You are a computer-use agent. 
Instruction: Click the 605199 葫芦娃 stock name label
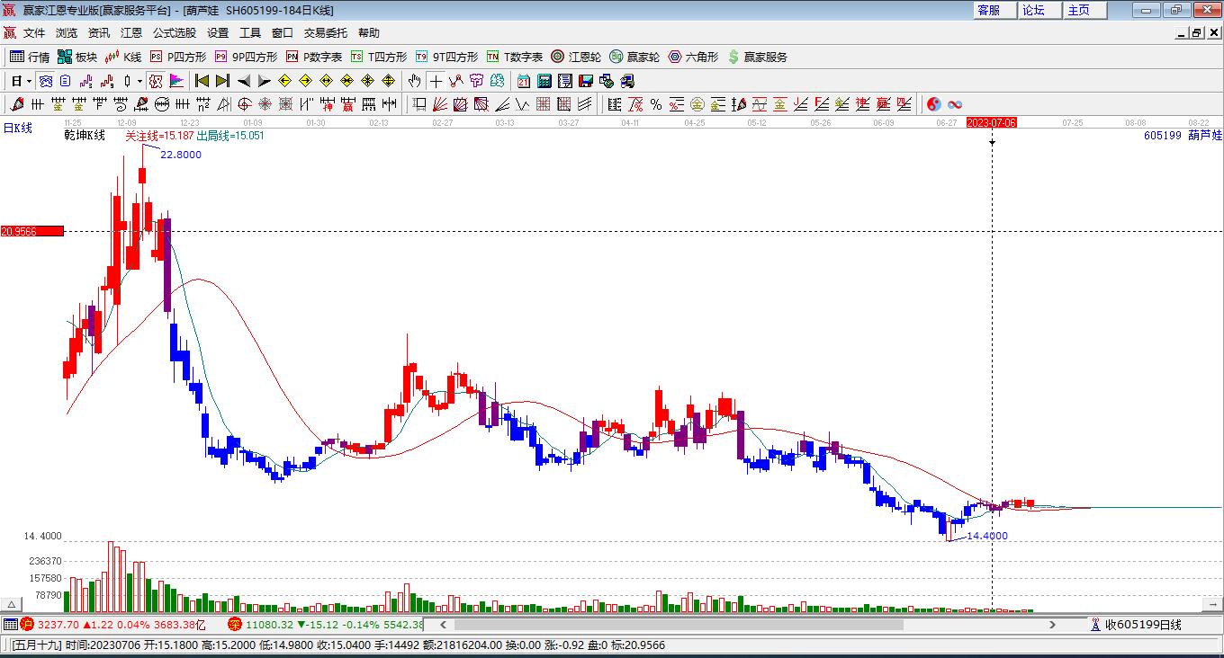1183,136
